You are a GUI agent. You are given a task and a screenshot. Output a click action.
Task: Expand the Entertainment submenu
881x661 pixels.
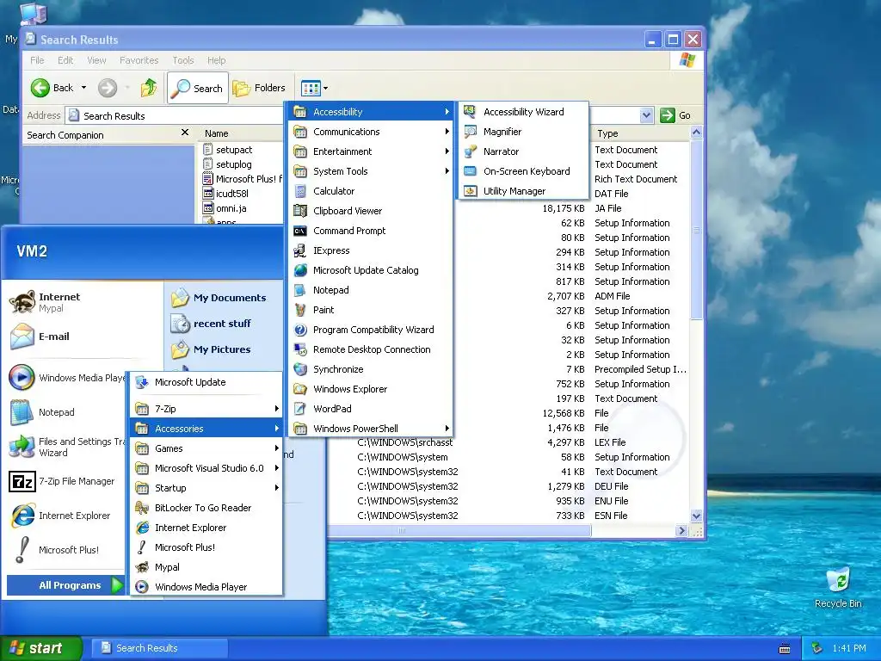click(371, 151)
